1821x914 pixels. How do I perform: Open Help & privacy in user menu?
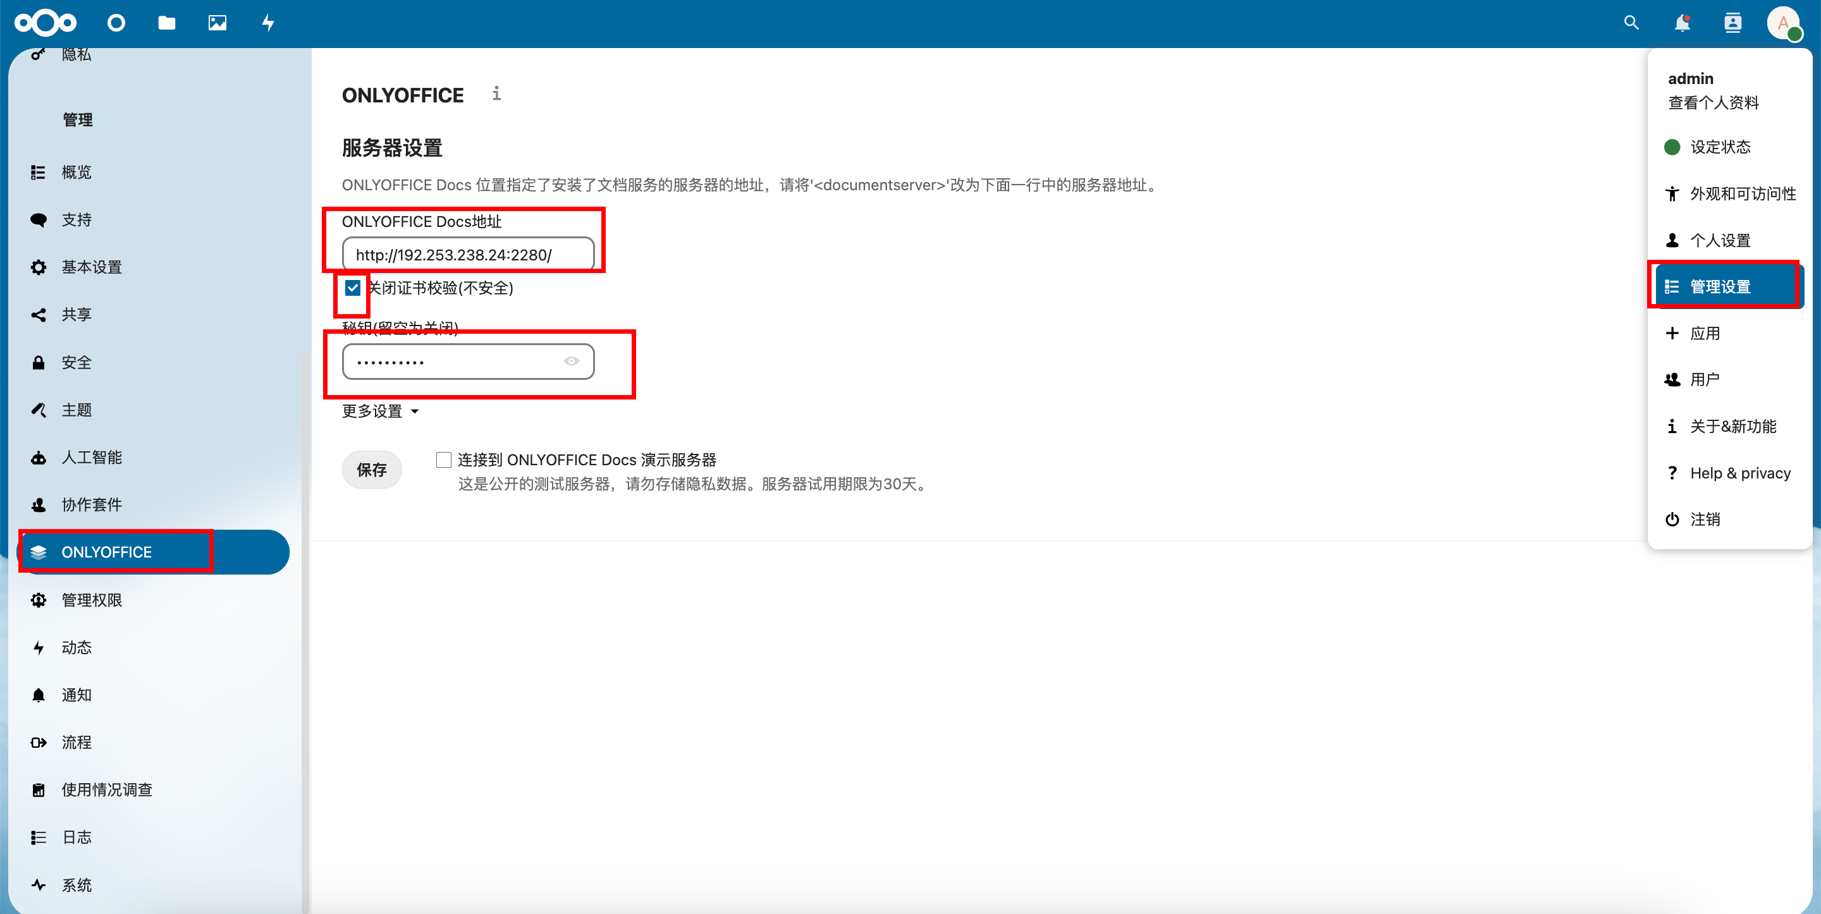pos(1729,473)
